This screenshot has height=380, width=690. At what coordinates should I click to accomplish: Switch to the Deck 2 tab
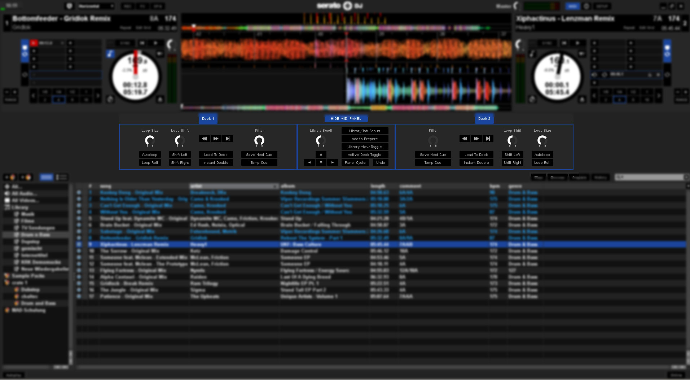tap(484, 118)
